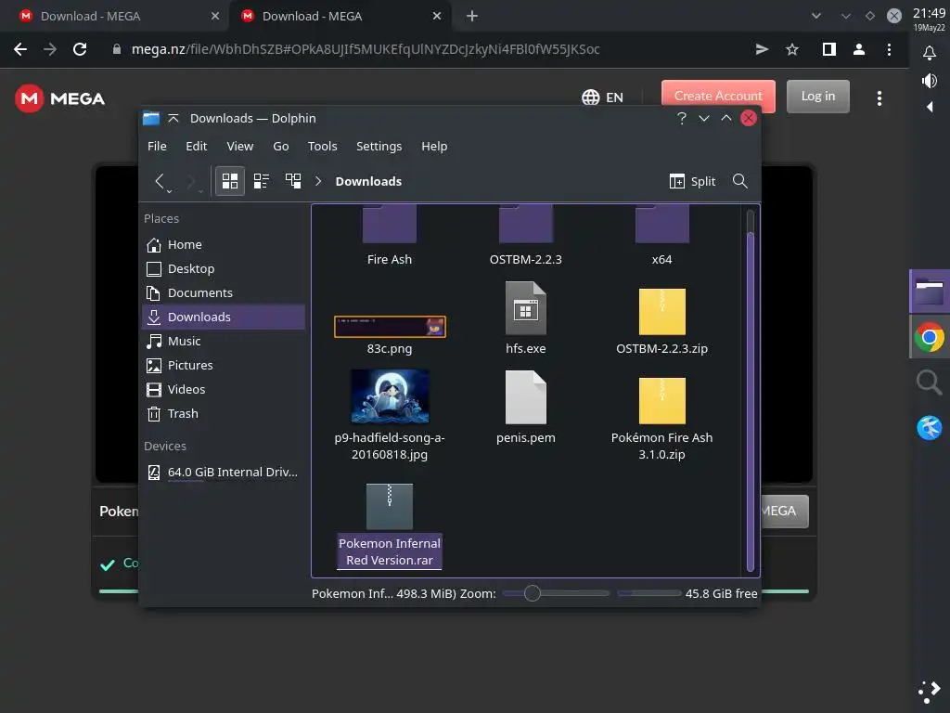The height and width of the screenshot is (713, 950).
Task: Close the second Download - MEGA tab
Action: pos(437,17)
